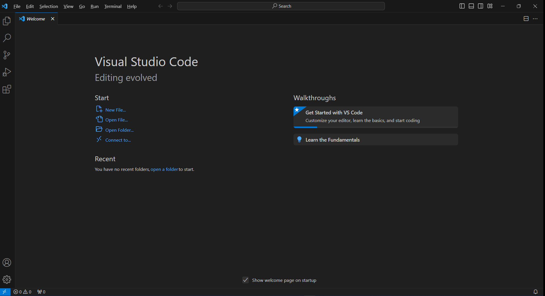Open the File menu
Image resolution: width=545 pixels, height=296 pixels.
(x=17, y=6)
